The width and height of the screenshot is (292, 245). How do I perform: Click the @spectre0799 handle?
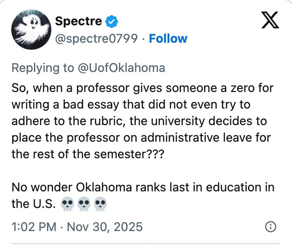click(x=97, y=39)
